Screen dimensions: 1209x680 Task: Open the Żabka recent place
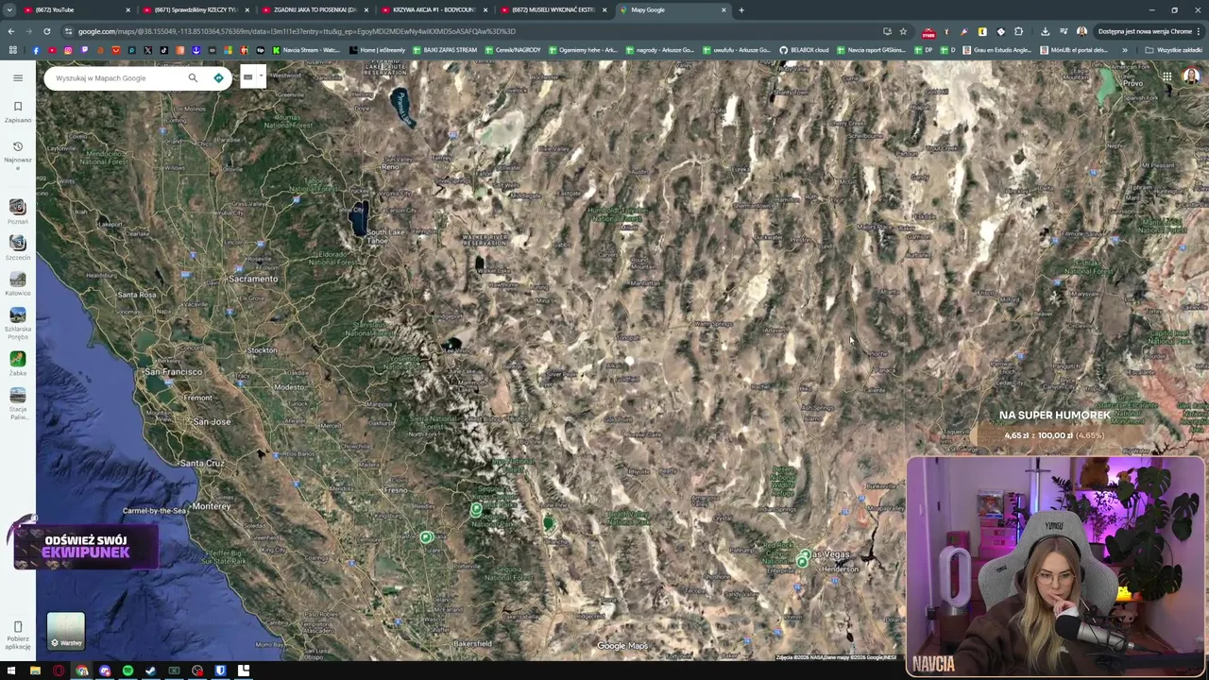(x=18, y=363)
